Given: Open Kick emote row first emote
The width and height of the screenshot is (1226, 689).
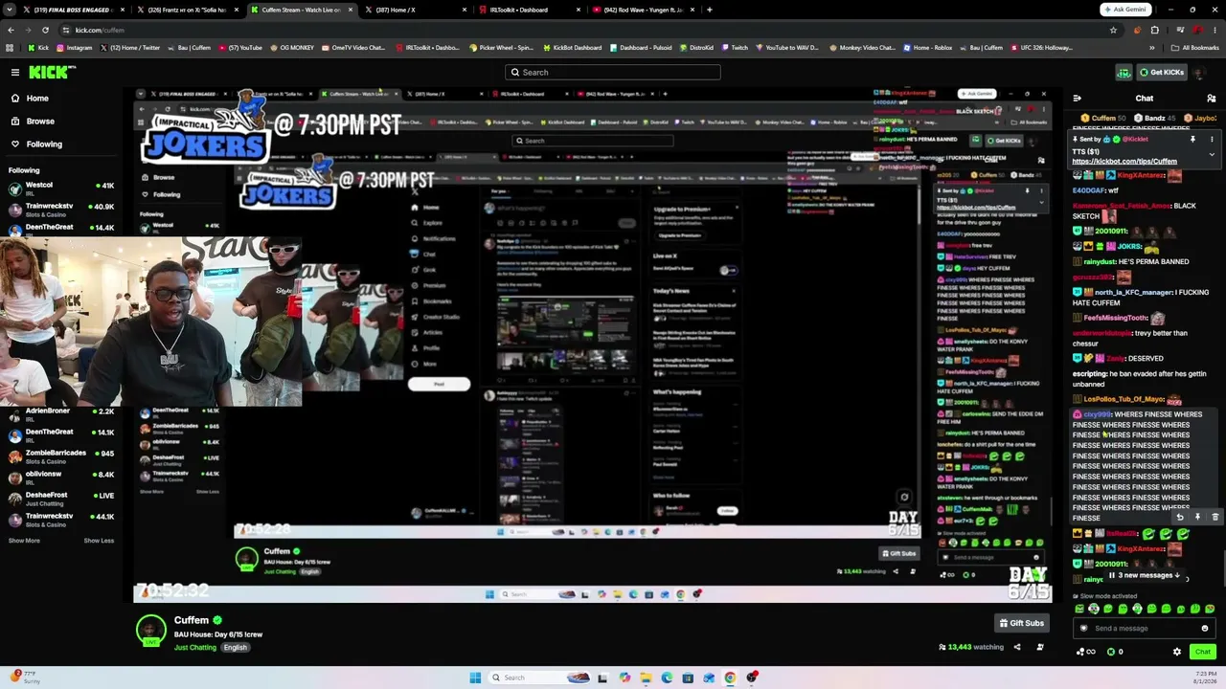Looking at the screenshot, I should [x=1079, y=609].
